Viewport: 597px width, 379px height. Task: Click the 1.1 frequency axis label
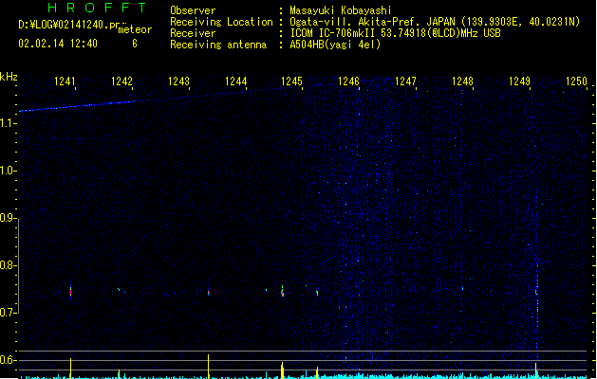pos(8,123)
